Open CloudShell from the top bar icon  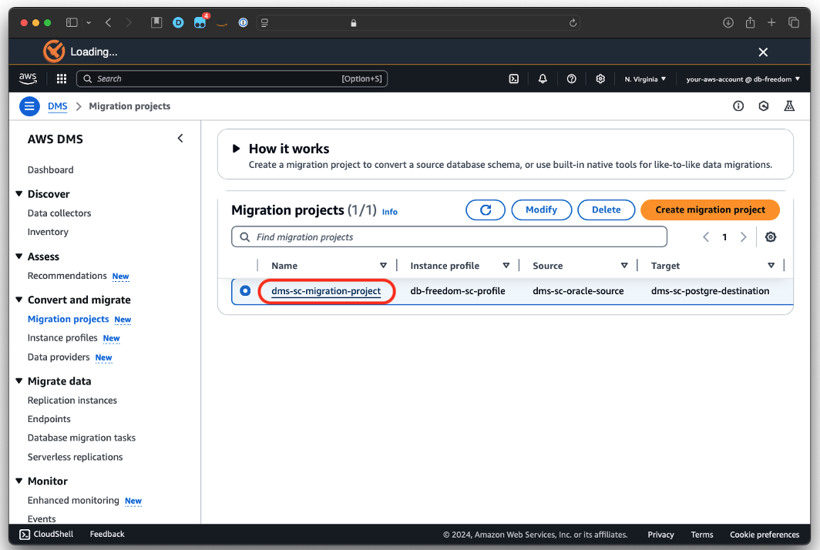click(x=513, y=79)
